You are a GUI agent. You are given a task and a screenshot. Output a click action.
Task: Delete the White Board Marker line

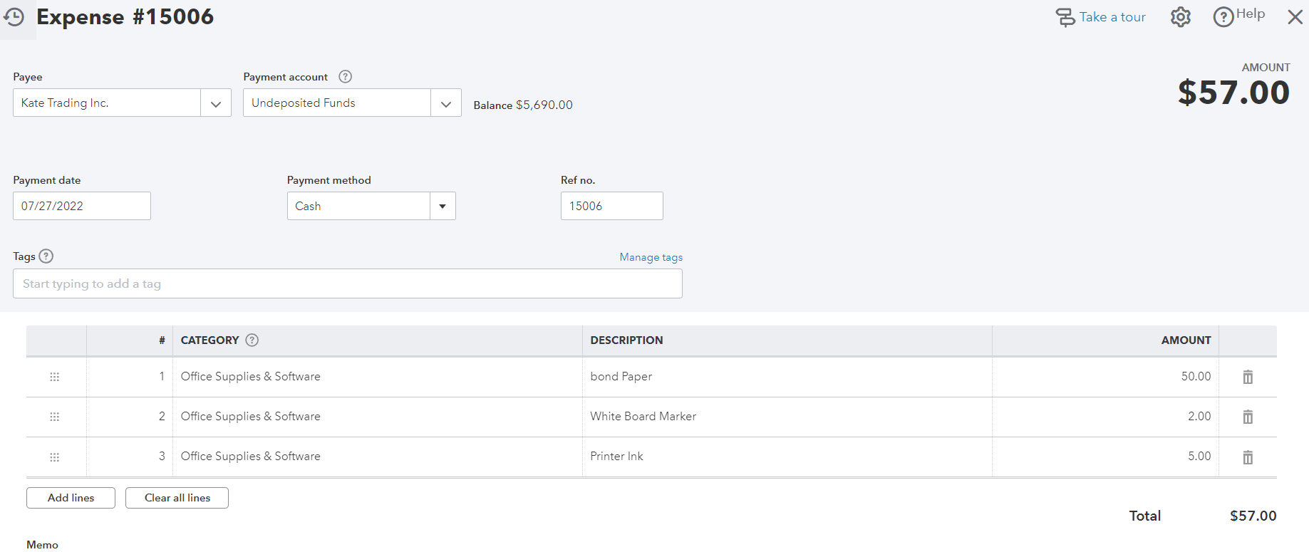(x=1248, y=417)
